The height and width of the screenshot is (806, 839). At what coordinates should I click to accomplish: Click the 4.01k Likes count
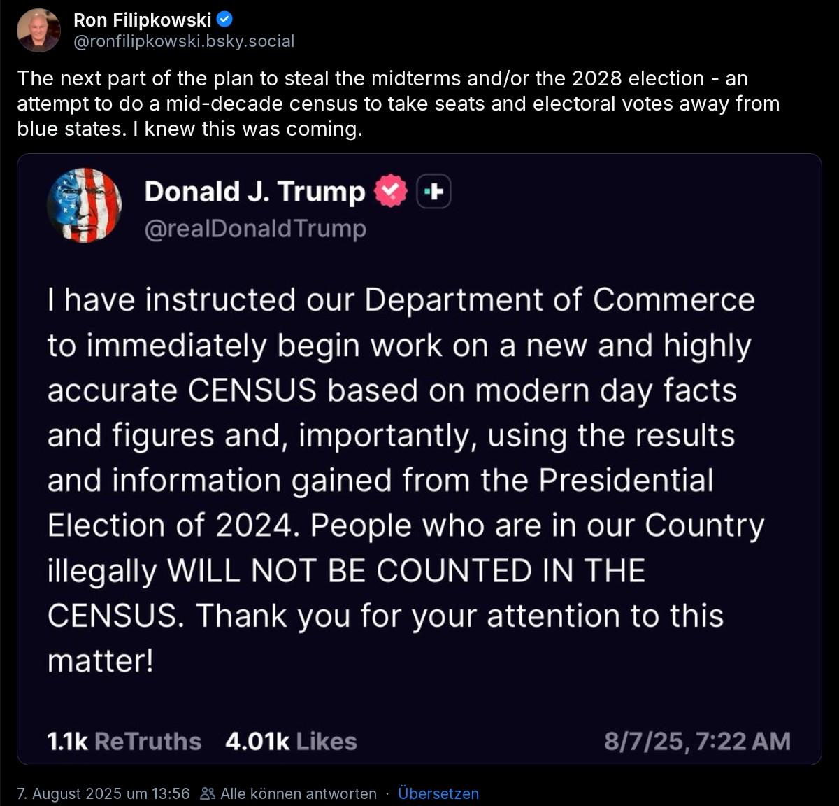click(291, 742)
